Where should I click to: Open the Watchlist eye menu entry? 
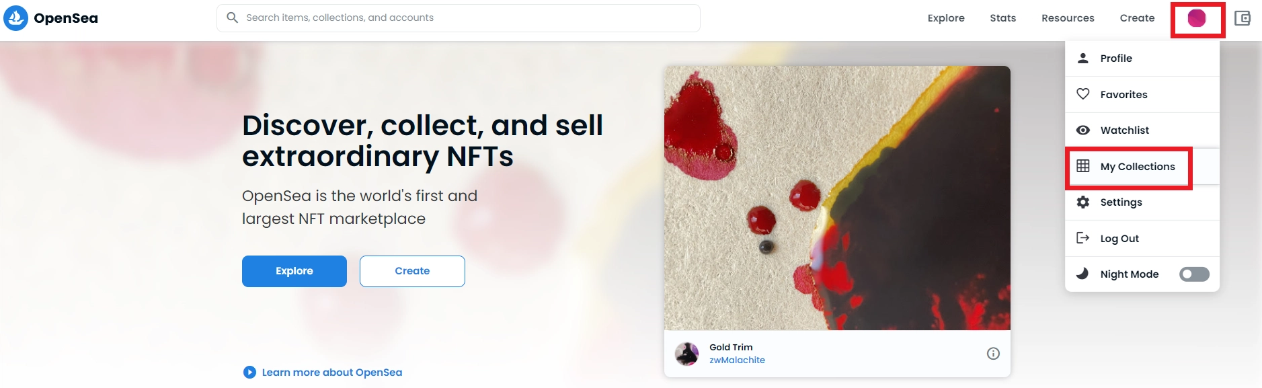[x=1124, y=130]
